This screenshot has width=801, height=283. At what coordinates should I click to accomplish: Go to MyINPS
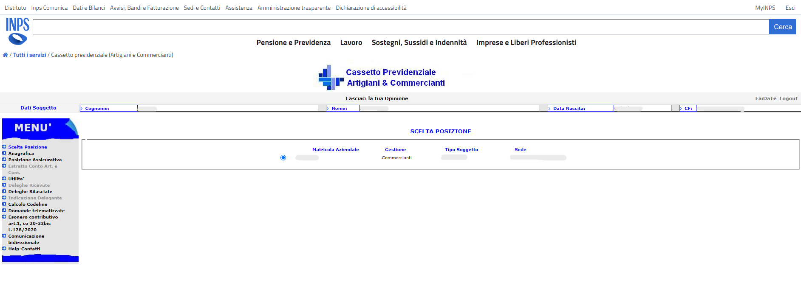click(765, 8)
